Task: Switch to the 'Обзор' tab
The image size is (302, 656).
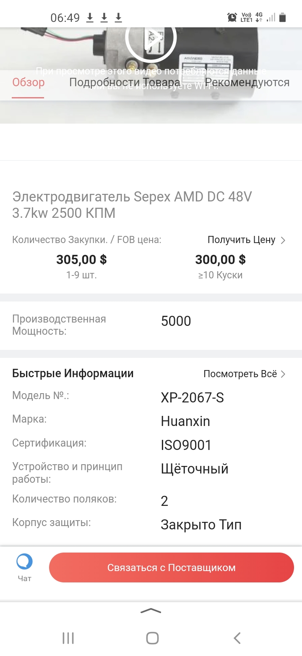Action: coord(28,82)
